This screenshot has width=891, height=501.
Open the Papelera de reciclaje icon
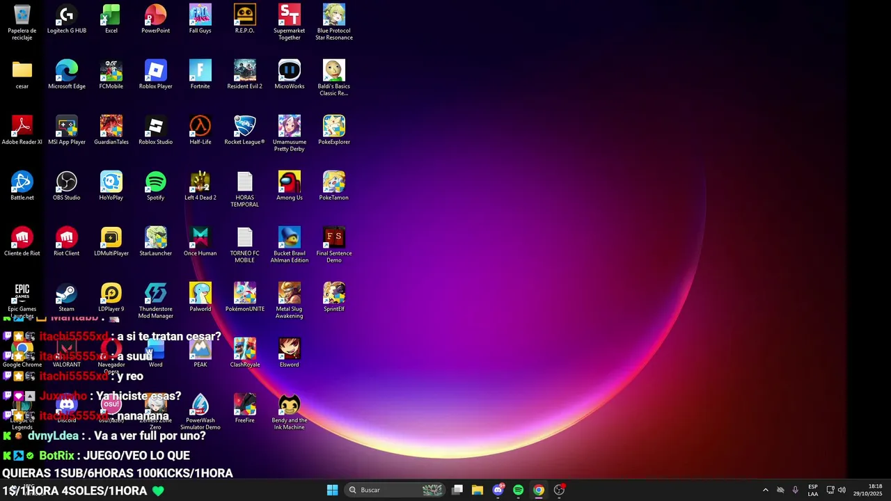click(22, 22)
